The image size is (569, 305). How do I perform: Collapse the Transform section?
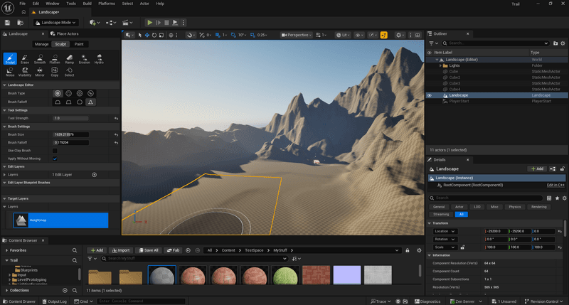[x=430, y=223]
